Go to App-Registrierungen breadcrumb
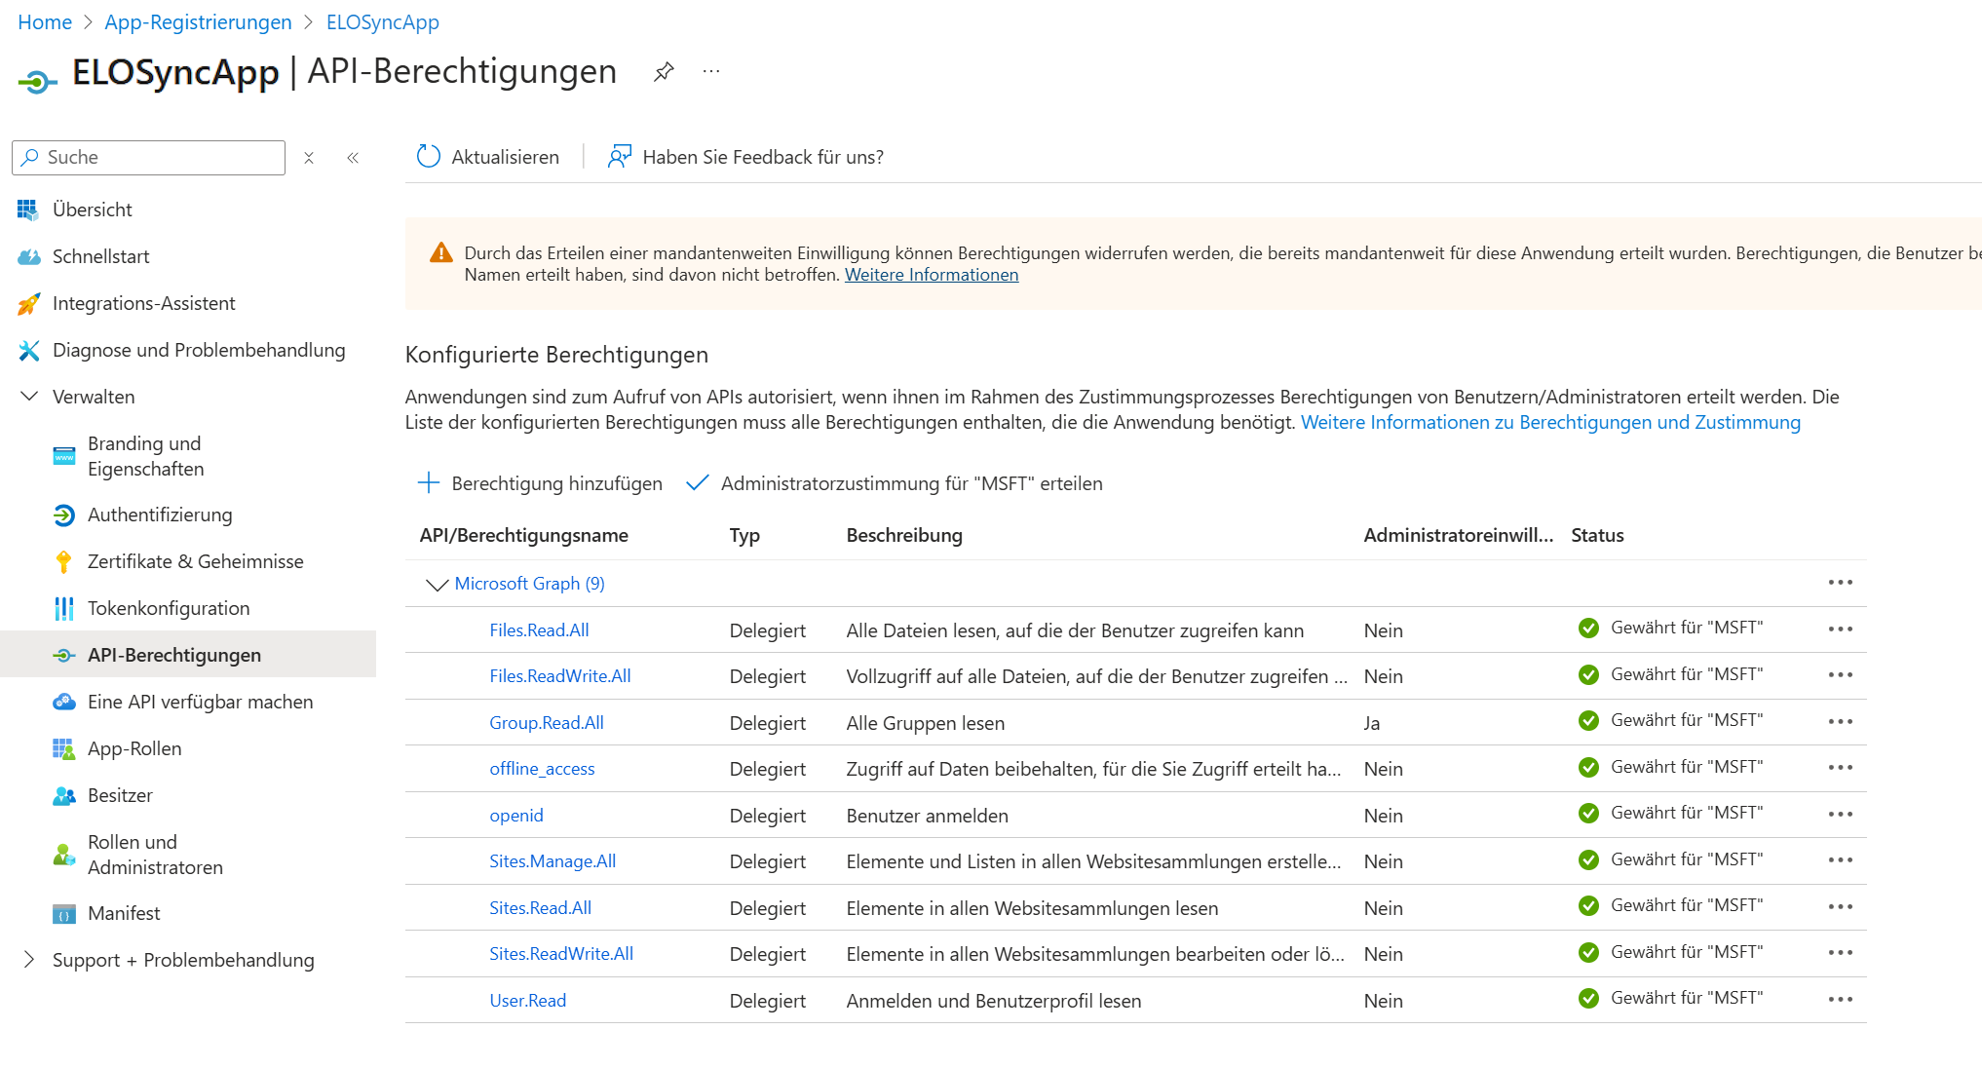Screen dimensions: 1982x1068 [198, 21]
